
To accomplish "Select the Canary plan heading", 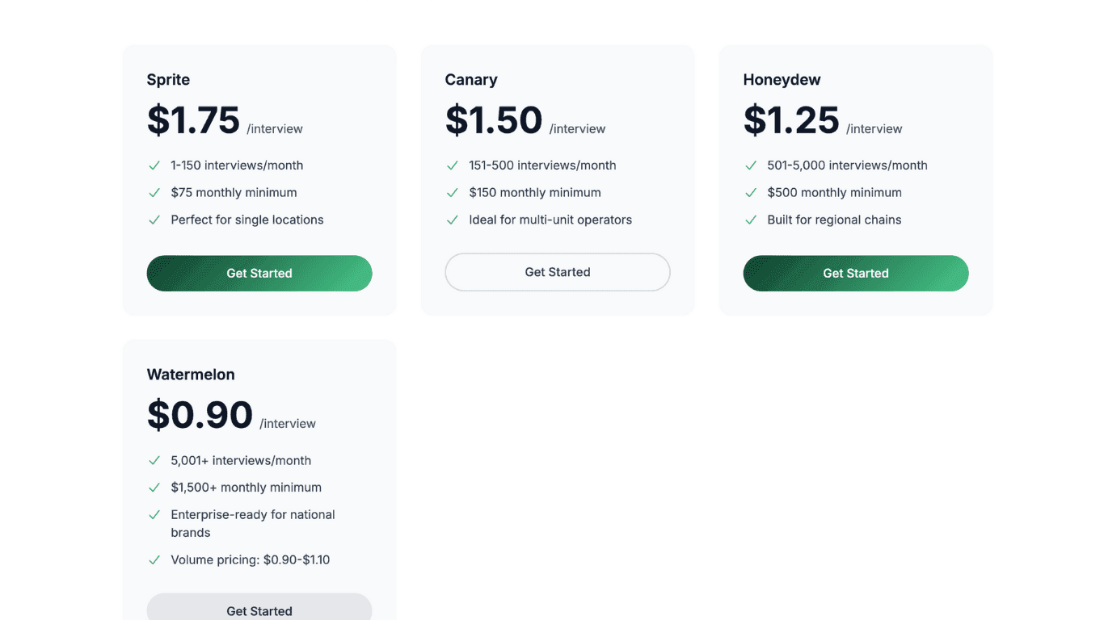I will pyautogui.click(x=471, y=80).
